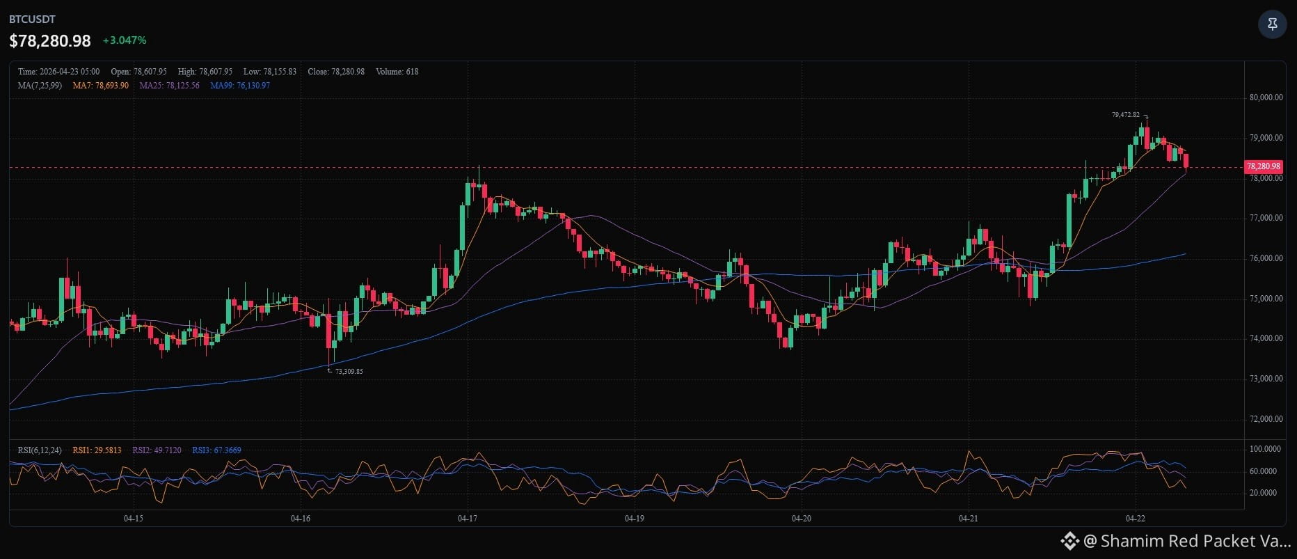This screenshot has height=559, width=1297.
Task: Click the Volume: 618 readout
Action: [397, 72]
